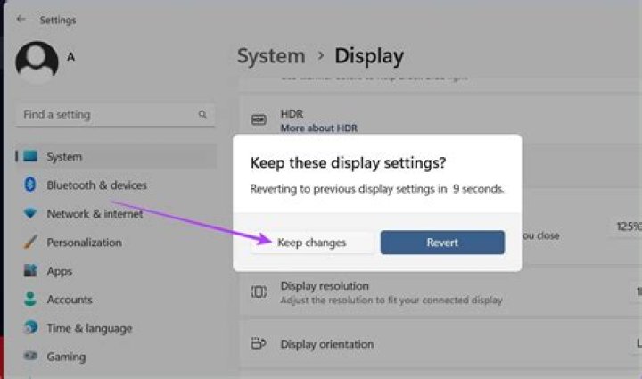Click the HDR label text
The image size is (642, 379).
coord(292,114)
